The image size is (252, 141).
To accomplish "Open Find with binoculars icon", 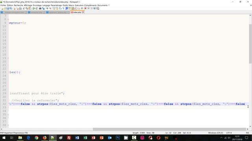I will tap(40, 9).
